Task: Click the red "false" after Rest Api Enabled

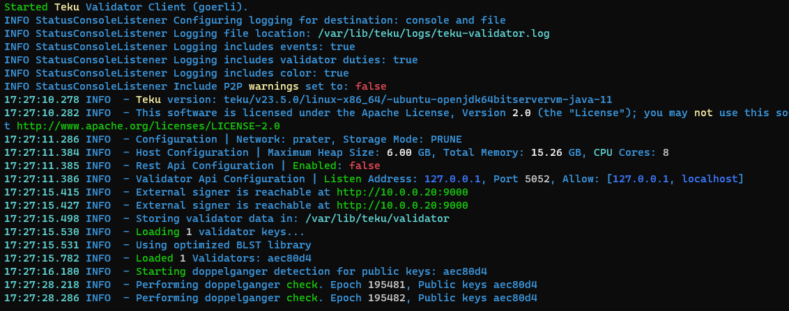Action: click(x=365, y=166)
